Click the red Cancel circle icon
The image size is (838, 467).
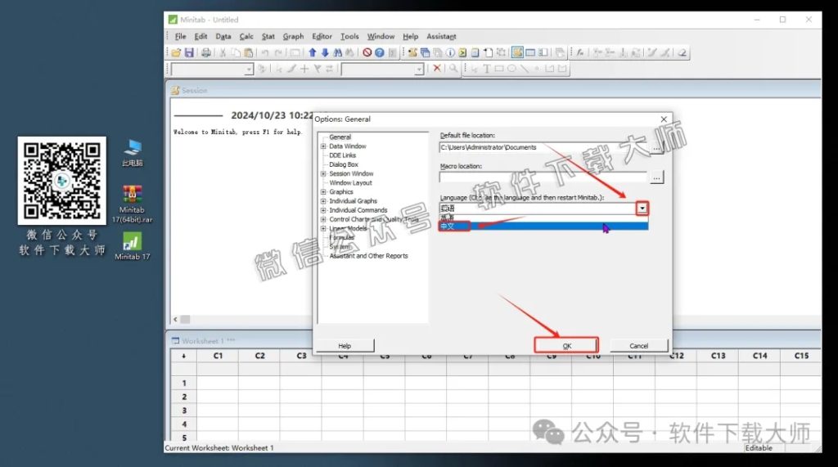(367, 52)
